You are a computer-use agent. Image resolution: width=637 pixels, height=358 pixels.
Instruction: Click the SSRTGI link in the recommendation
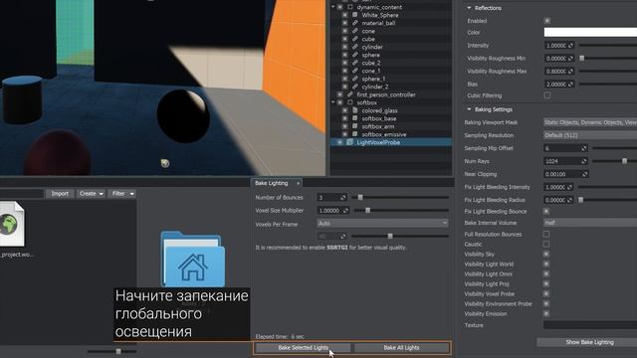(337, 248)
